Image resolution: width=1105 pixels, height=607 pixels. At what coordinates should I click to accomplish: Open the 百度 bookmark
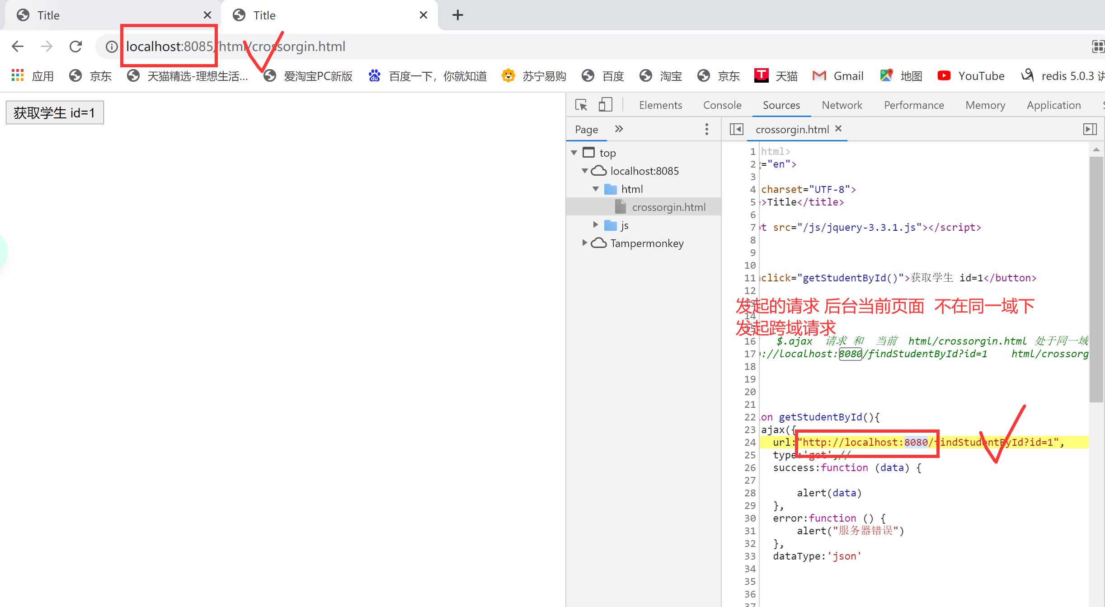603,76
